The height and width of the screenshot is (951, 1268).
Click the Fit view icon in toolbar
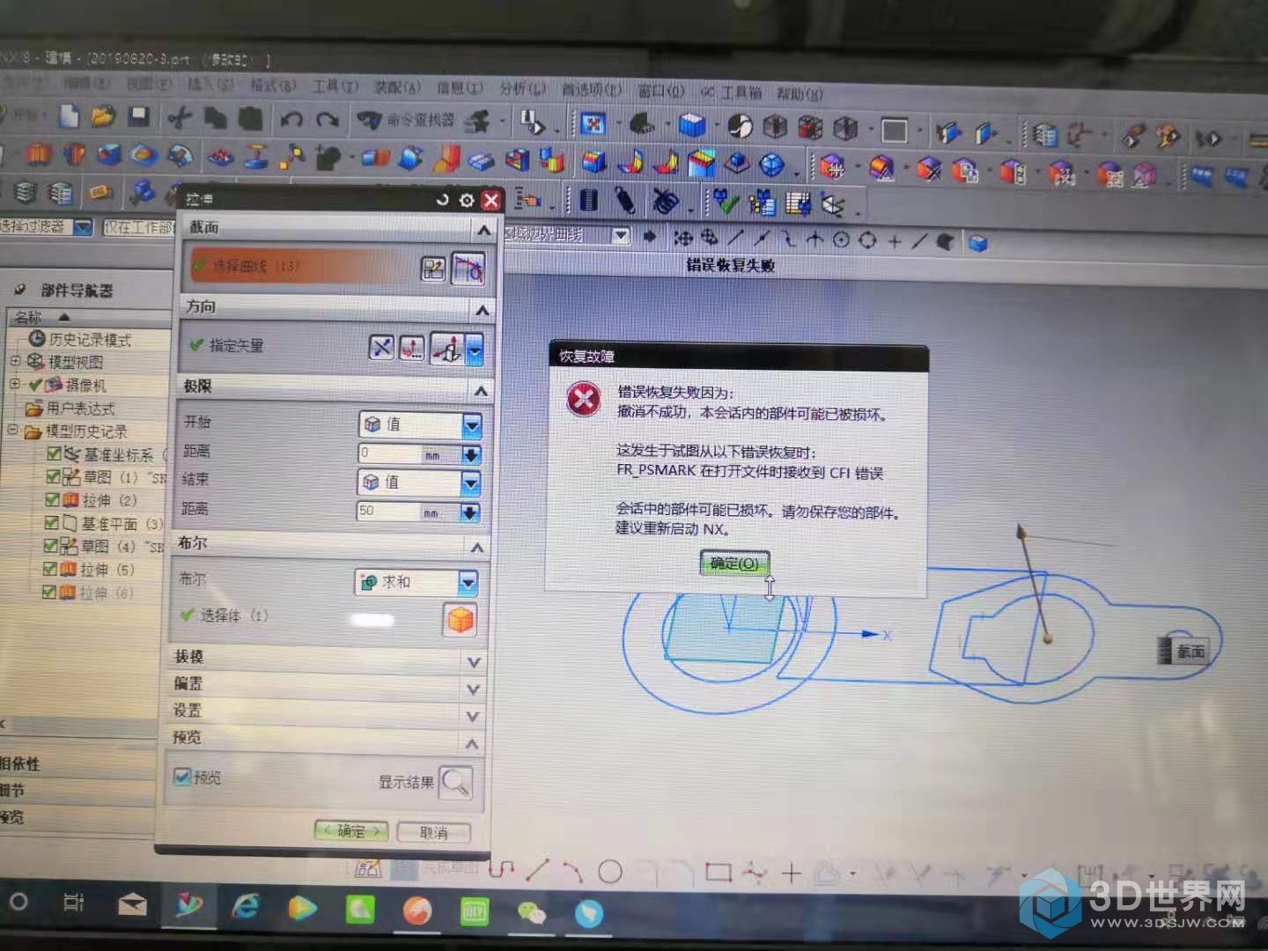593,124
